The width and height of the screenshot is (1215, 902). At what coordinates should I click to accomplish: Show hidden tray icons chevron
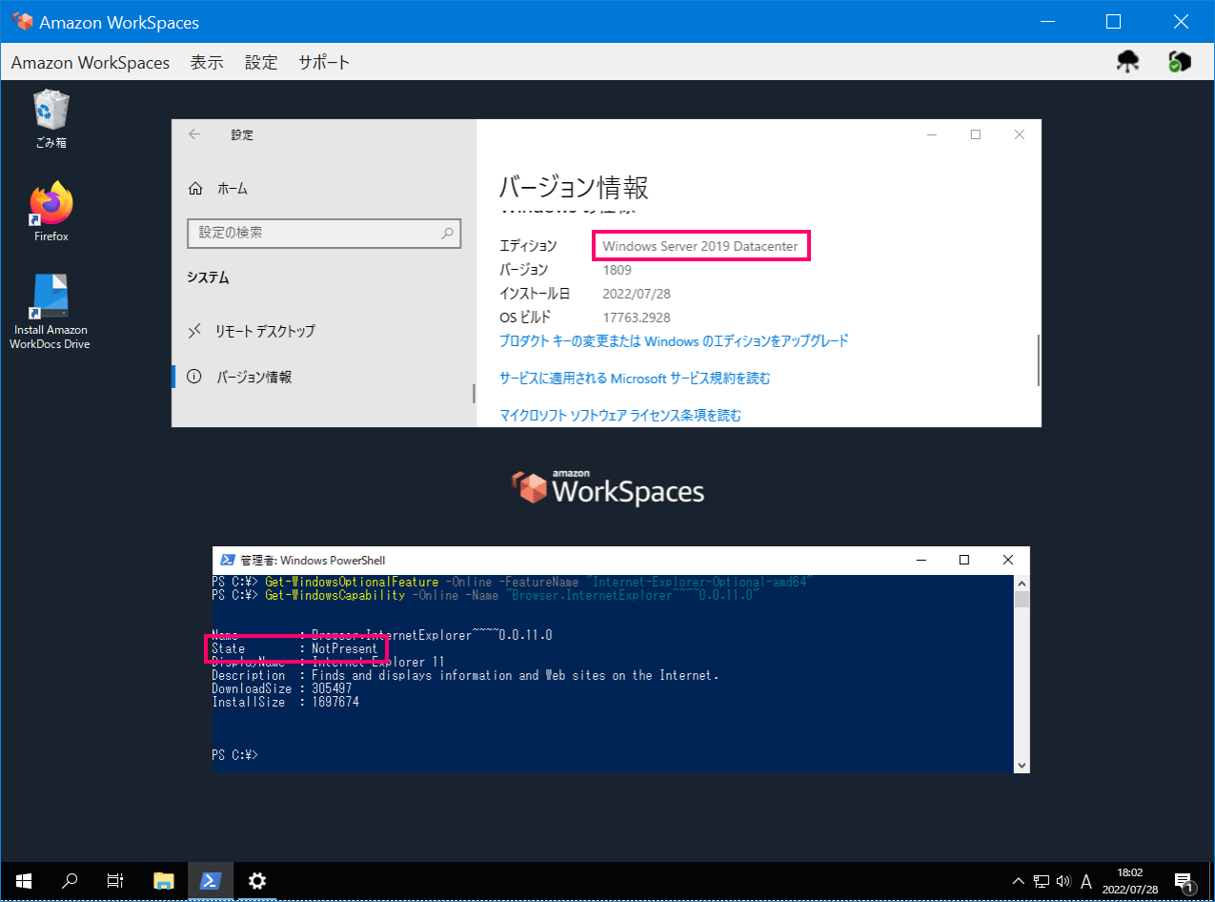coord(1019,881)
